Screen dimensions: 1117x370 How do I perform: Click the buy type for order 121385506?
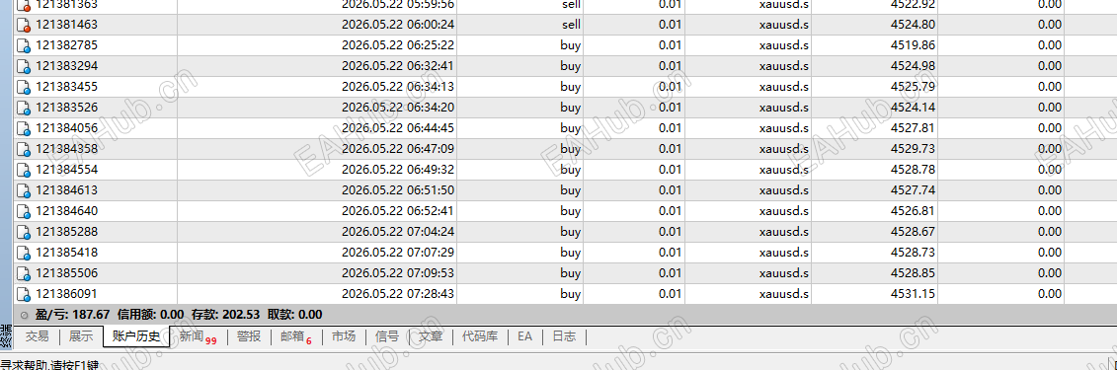pos(571,273)
